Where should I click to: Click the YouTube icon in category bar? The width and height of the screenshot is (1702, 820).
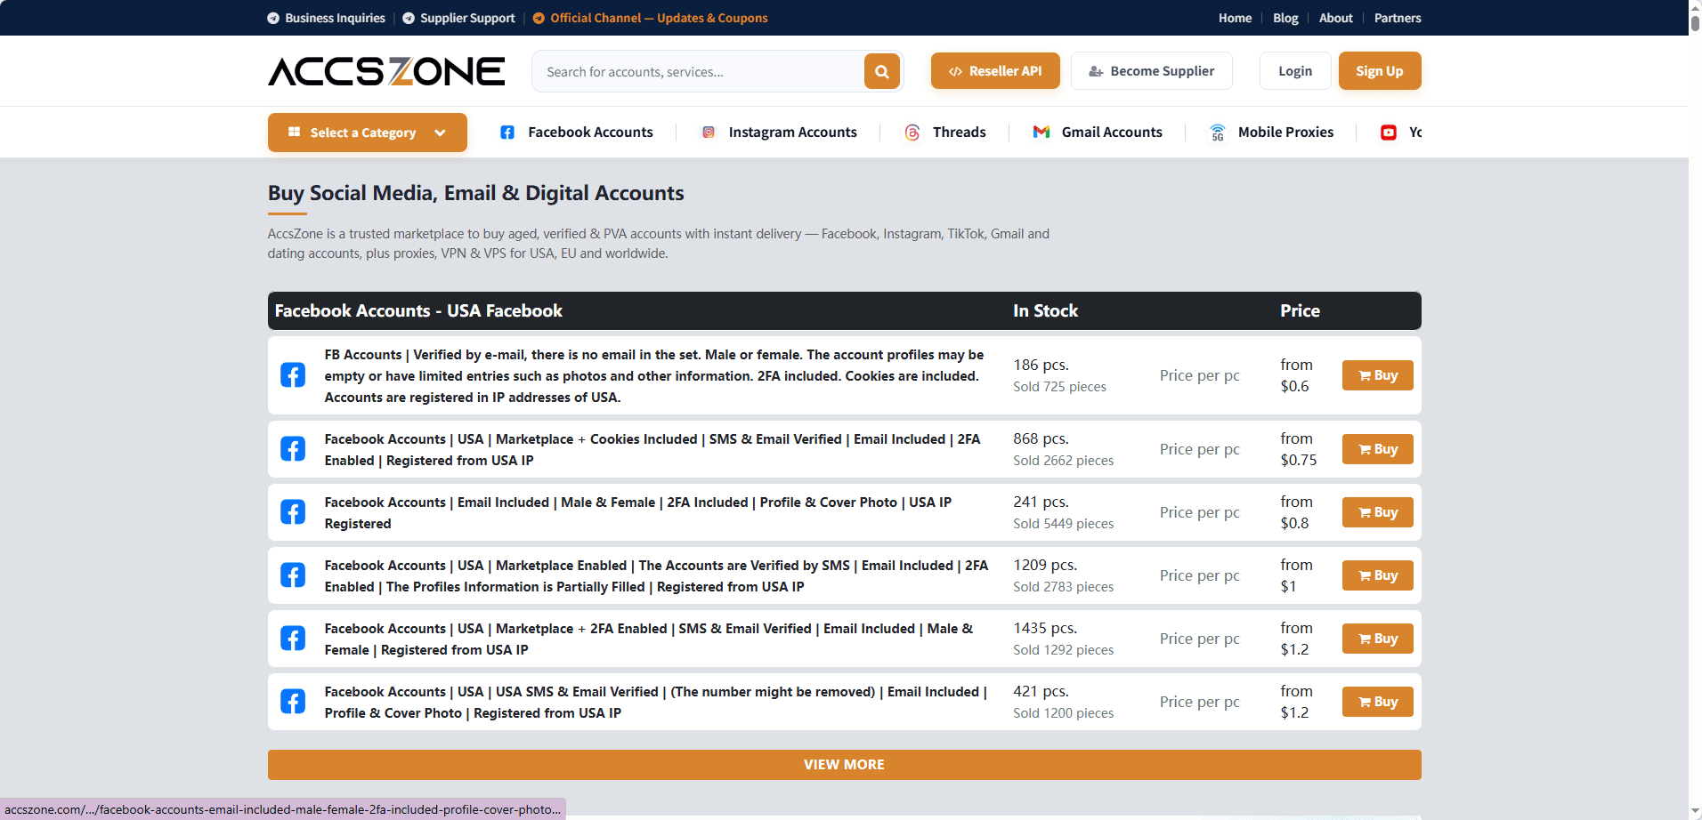tap(1388, 133)
